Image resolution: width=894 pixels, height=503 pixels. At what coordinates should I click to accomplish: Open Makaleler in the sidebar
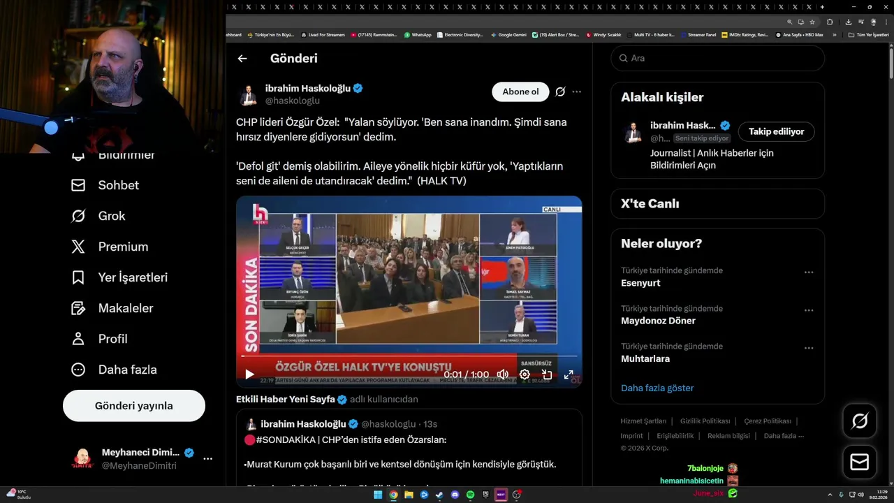(112, 308)
